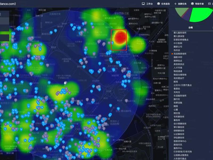Choose the 中介机构 category

(178, 43)
